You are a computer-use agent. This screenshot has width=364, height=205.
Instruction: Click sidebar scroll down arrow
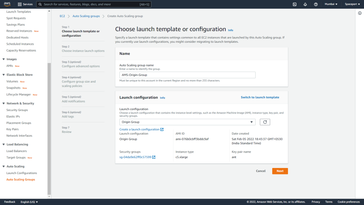pos(49,196)
